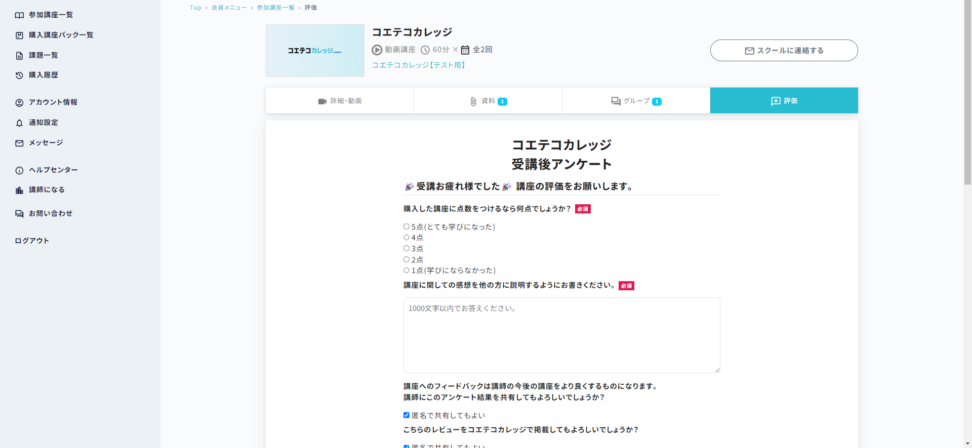Click the 購入講座パック一覧 sidebar icon
This screenshot has height=448, width=972.
pyautogui.click(x=19, y=35)
